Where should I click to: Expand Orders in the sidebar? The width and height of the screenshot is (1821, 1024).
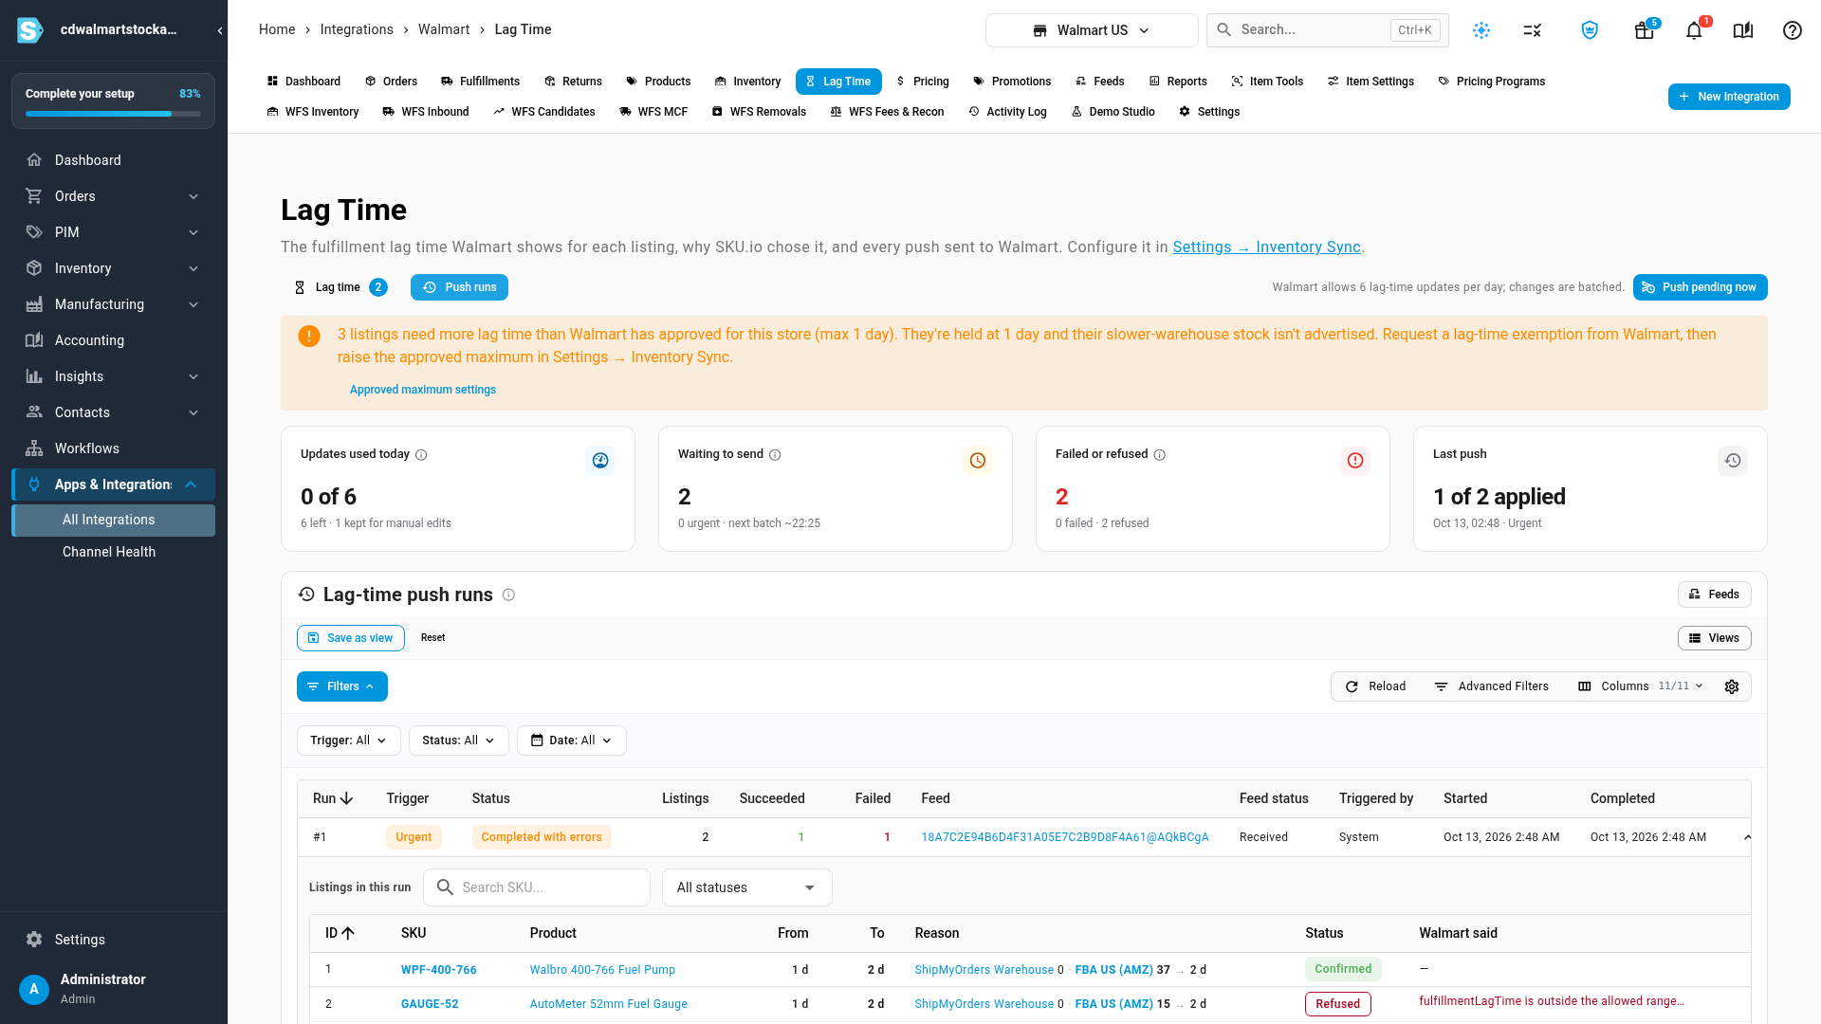pos(113,196)
